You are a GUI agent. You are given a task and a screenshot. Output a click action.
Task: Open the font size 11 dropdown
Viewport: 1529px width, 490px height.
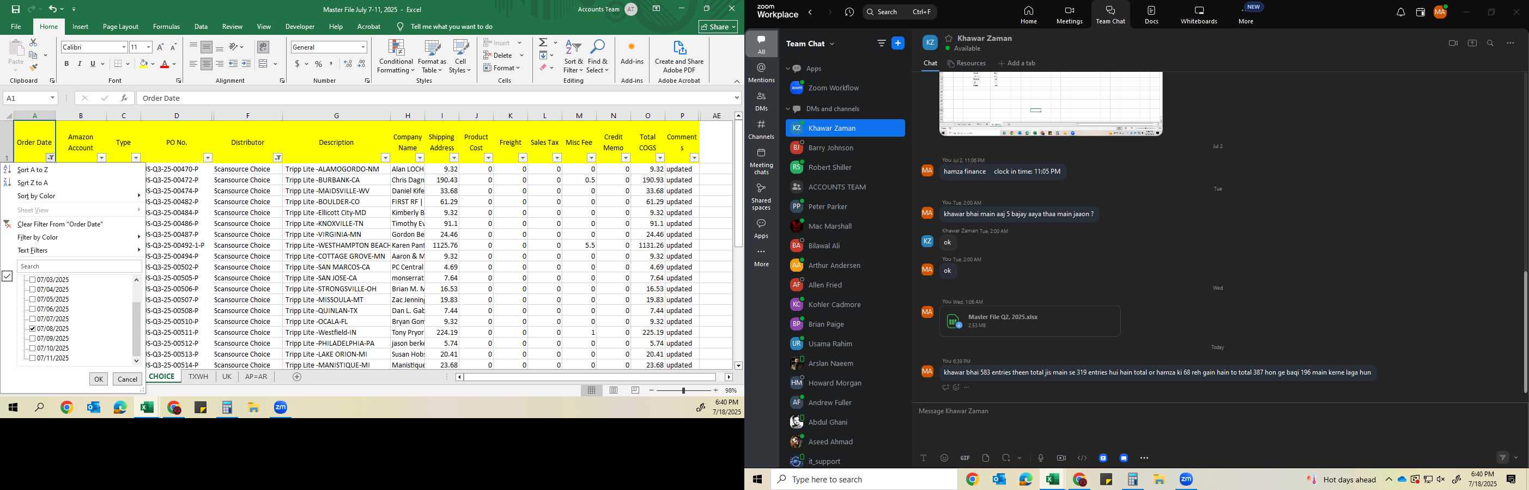[148, 47]
